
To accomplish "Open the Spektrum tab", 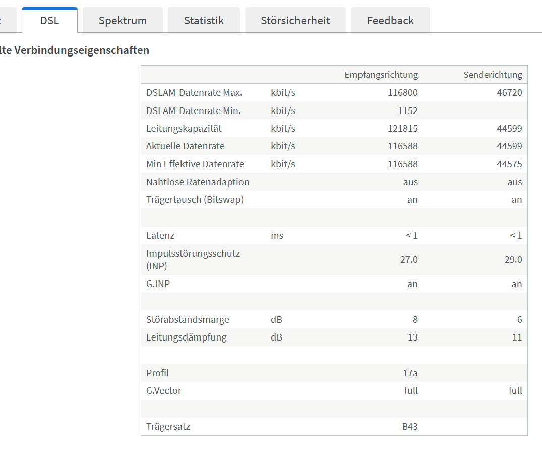I will click(123, 20).
